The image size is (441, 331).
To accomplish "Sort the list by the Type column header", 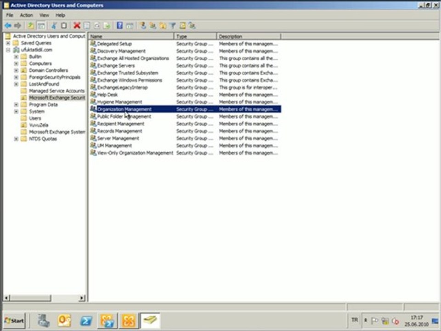I will [x=195, y=36].
